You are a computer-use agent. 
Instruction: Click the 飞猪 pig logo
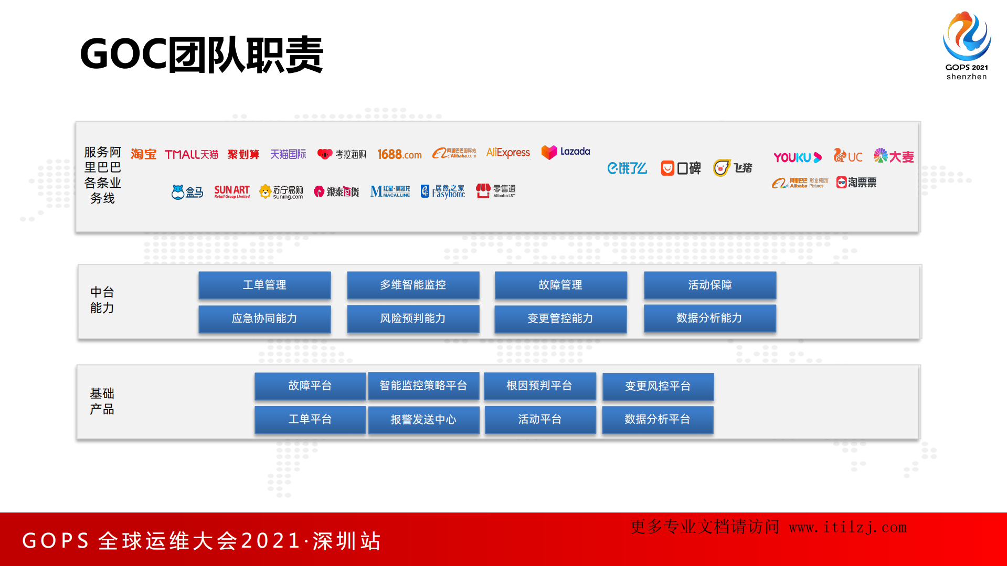click(x=733, y=167)
